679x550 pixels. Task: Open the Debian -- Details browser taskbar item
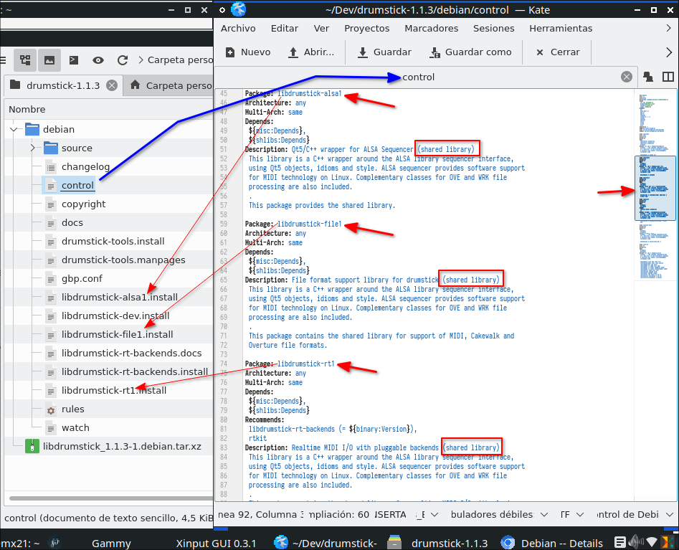pyautogui.click(x=552, y=543)
